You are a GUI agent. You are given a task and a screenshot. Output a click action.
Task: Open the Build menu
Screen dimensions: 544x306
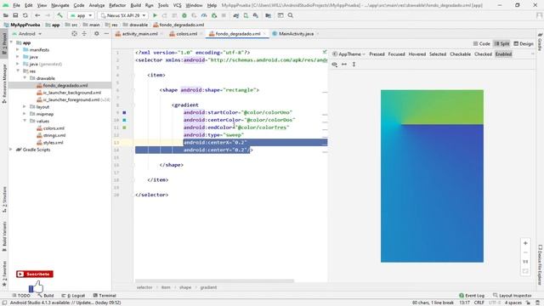point(136,5)
